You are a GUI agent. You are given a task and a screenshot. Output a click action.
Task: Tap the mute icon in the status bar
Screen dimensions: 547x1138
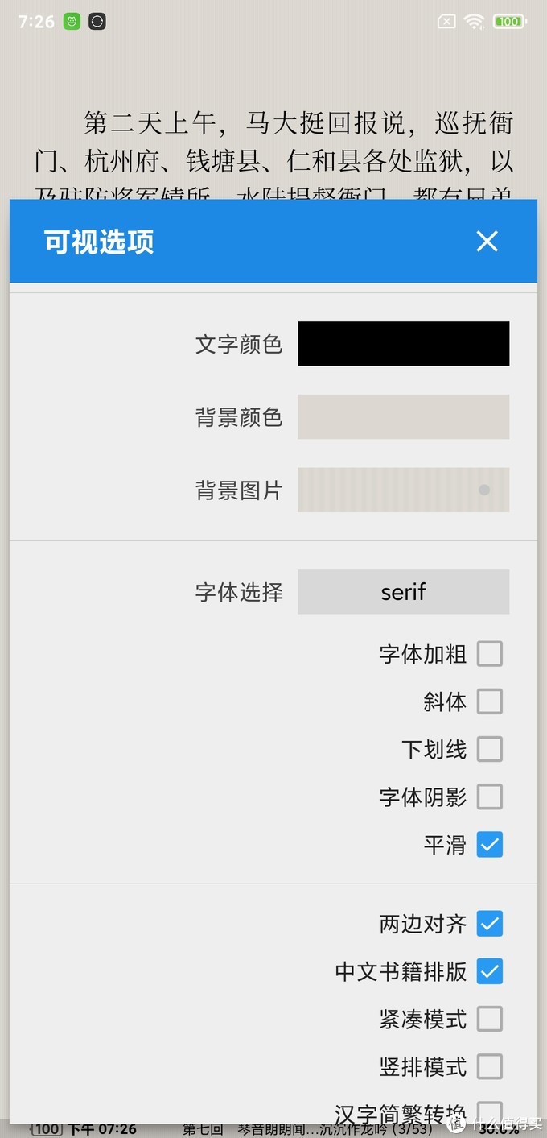pyautogui.click(x=446, y=21)
